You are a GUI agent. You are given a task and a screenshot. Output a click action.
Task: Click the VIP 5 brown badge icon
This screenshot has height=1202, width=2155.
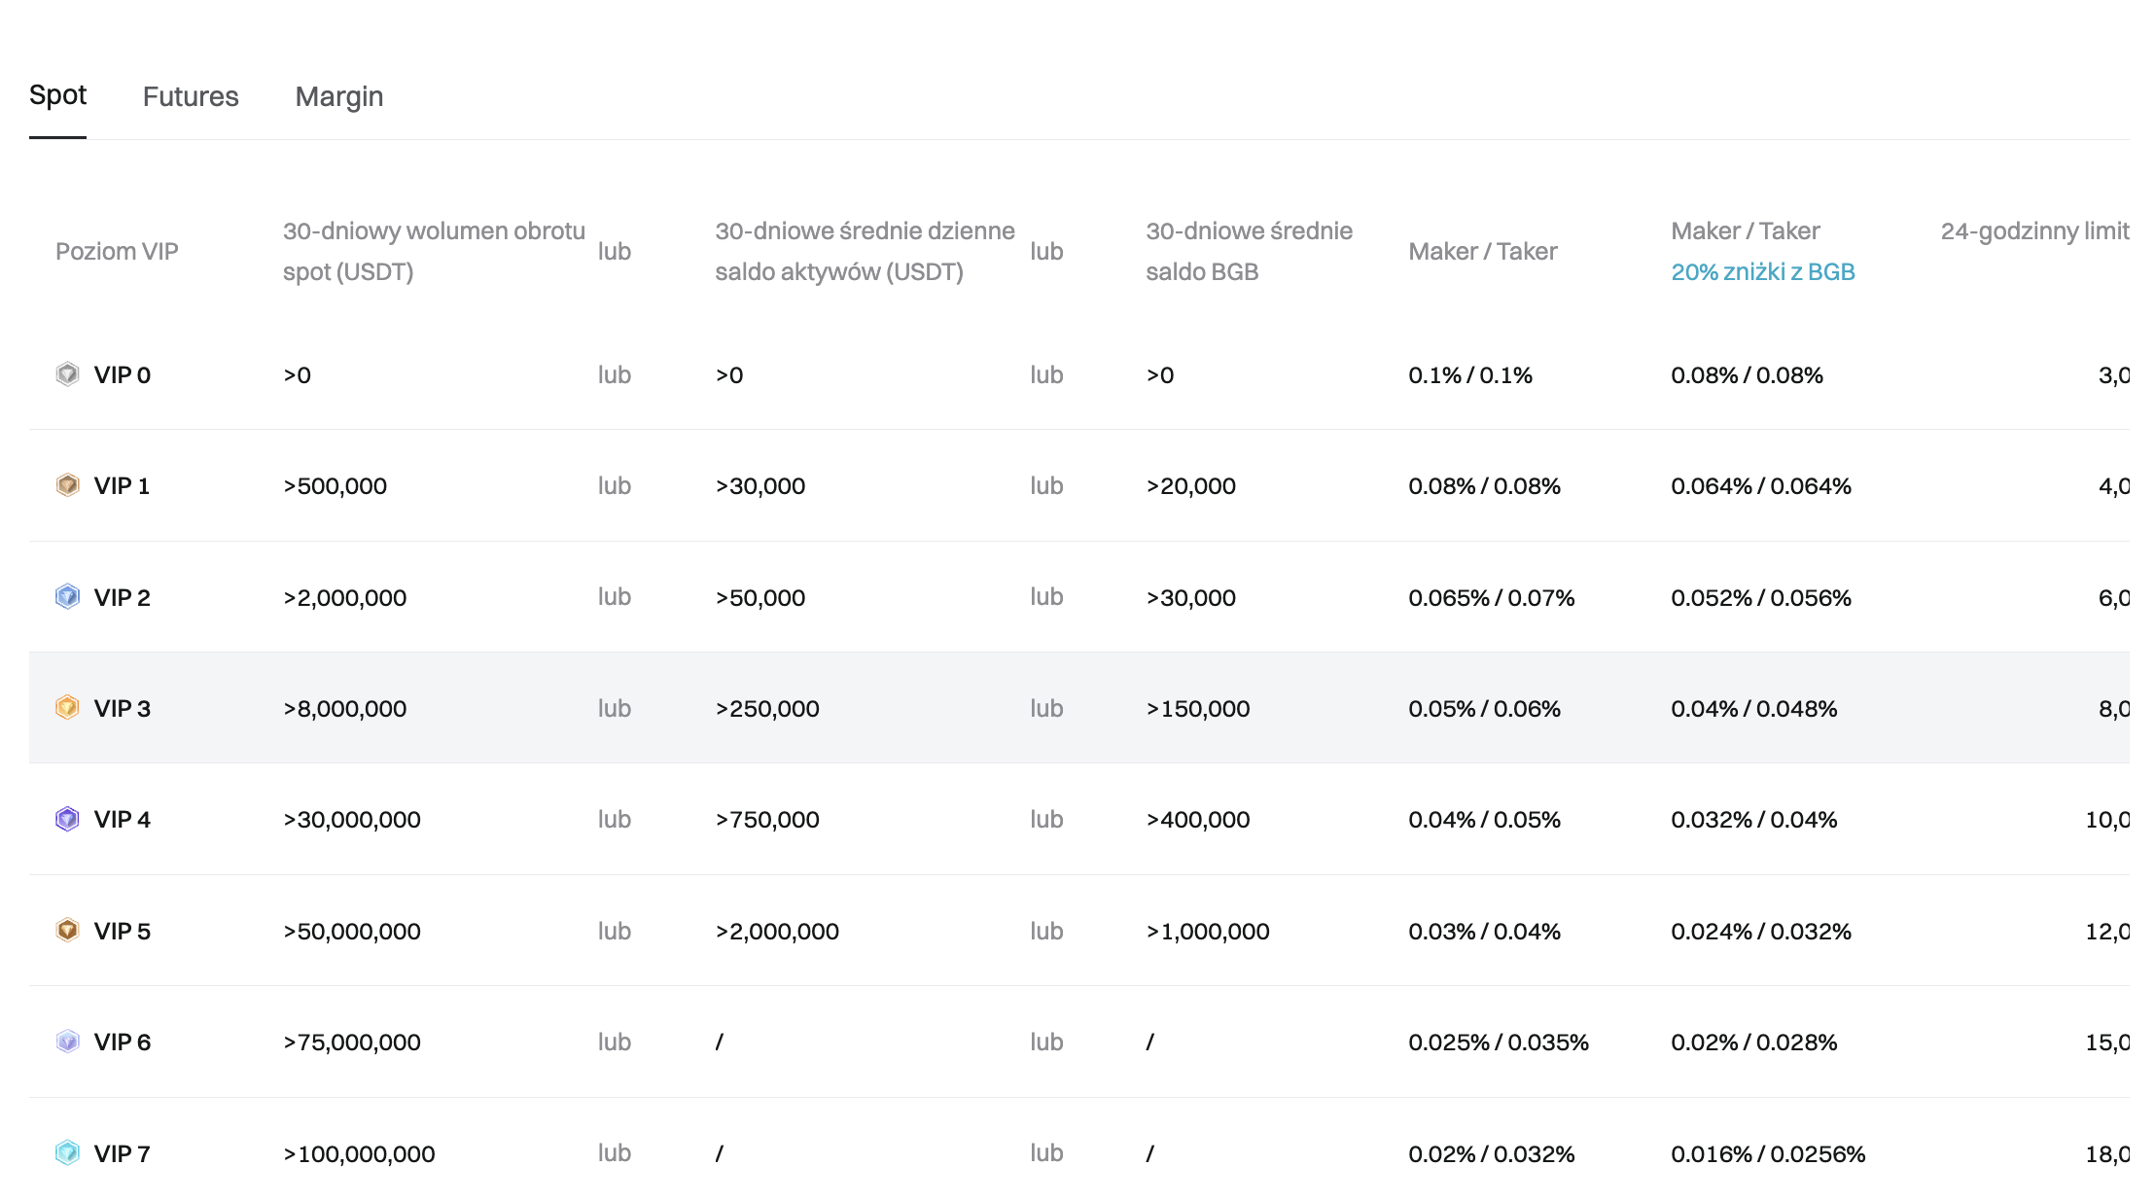[x=67, y=931]
